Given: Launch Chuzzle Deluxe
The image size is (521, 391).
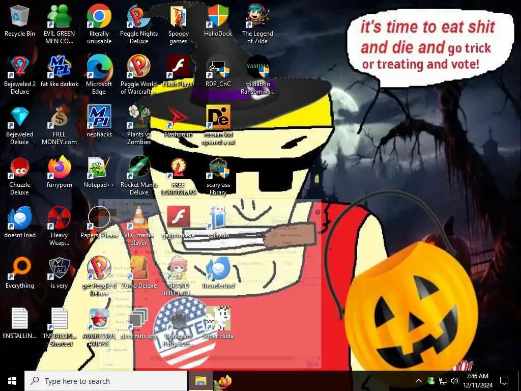Looking at the screenshot, I should pos(20,176).
